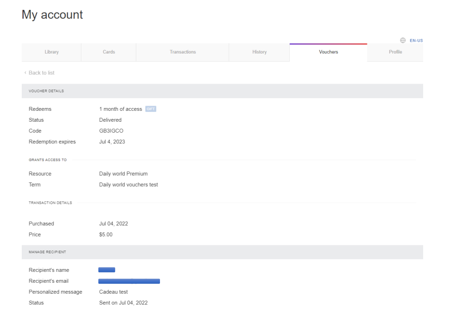Click the My account page heading
Viewport: 462px width, 315px height.
click(52, 15)
